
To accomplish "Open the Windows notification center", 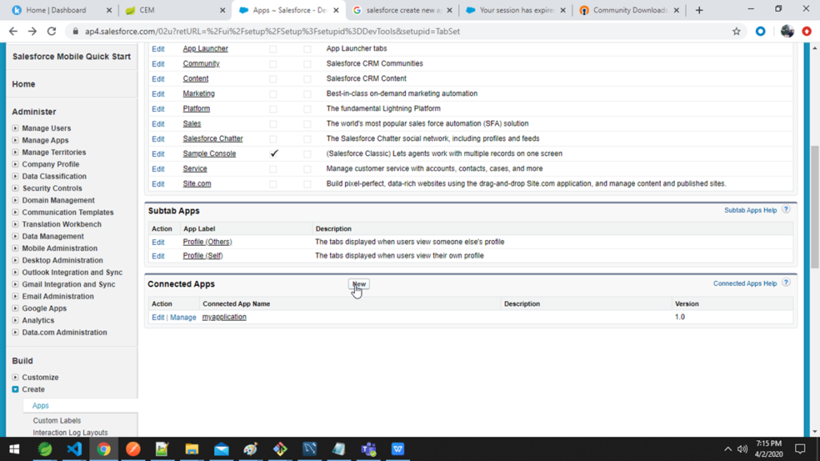I will (x=800, y=449).
